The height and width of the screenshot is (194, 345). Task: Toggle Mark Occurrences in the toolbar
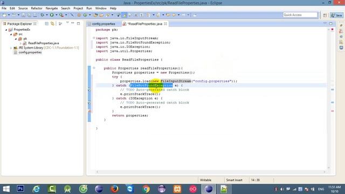(x=125, y=15)
